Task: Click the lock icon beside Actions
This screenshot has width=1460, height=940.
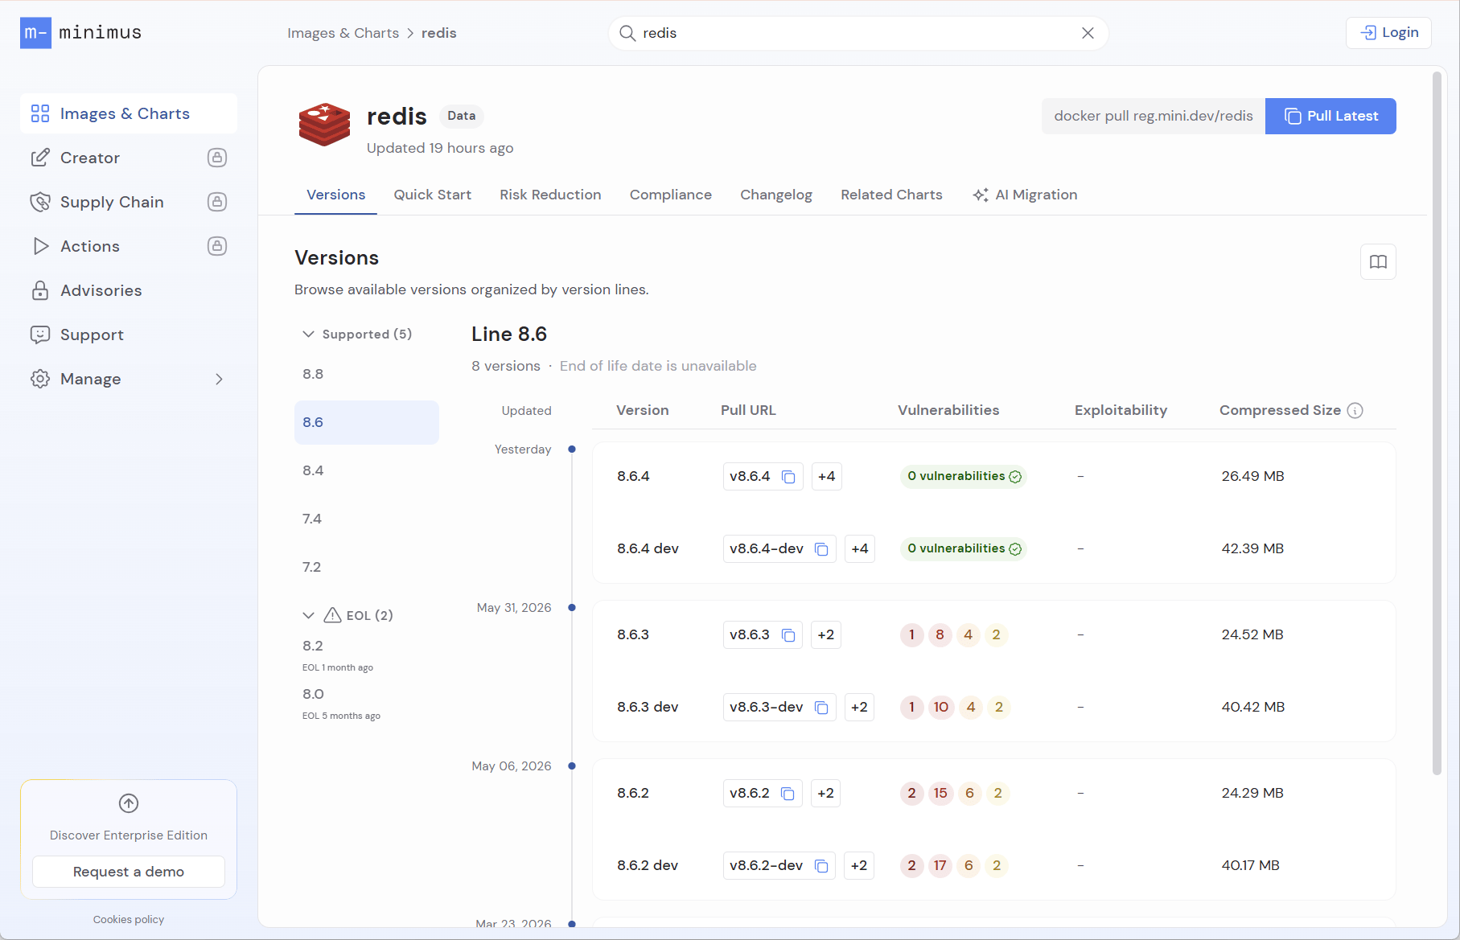Action: (x=217, y=246)
